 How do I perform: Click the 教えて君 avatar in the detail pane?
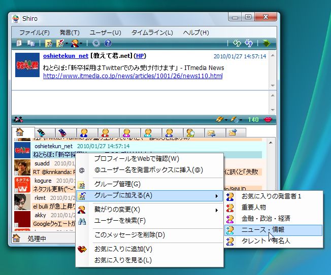click(27, 65)
